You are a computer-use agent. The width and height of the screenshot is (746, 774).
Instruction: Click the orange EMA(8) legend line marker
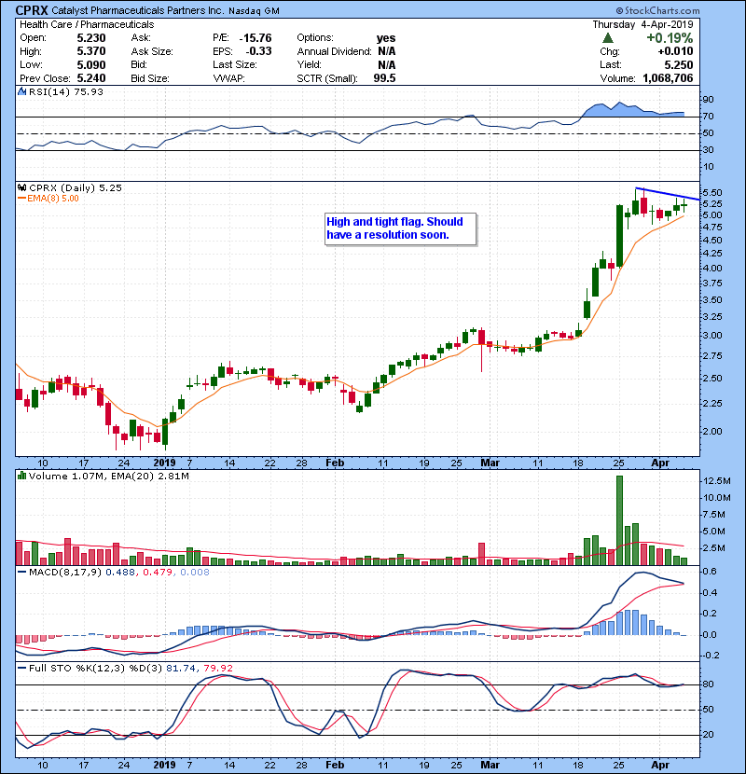point(21,199)
